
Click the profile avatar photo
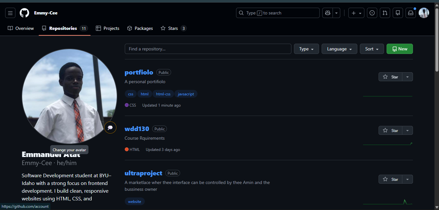(x=69, y=96)
